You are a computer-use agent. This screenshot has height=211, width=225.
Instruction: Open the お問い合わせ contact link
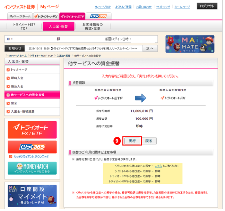pos(144,7)
